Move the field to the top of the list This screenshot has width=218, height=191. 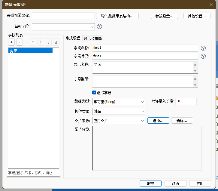click(x=33, y=42)
